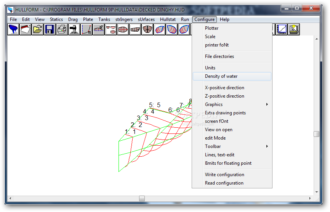This screenshot has height=212, width=330.
Task: Close the open Configure menu
Action: (204, 19)
